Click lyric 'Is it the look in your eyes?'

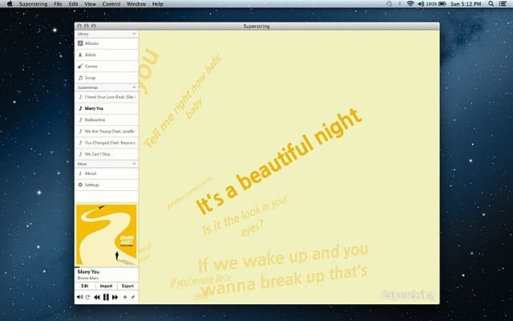coord(244,216)
